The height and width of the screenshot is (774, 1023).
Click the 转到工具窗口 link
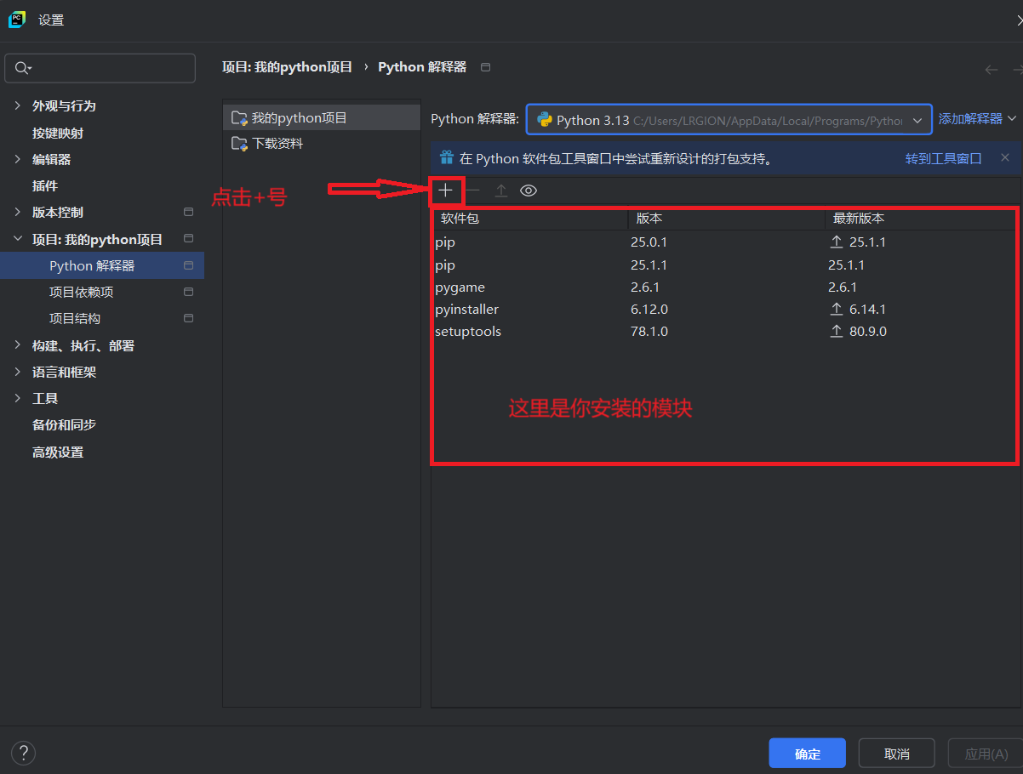point(943,158)
